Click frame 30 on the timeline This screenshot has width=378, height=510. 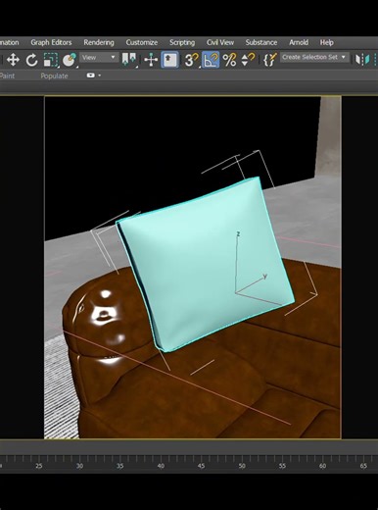pos(79,466)
